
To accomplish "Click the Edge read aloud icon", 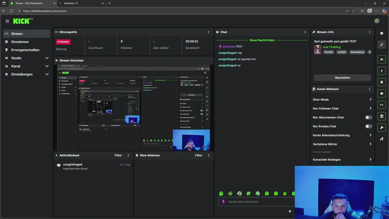I will (x=347, y=11).
